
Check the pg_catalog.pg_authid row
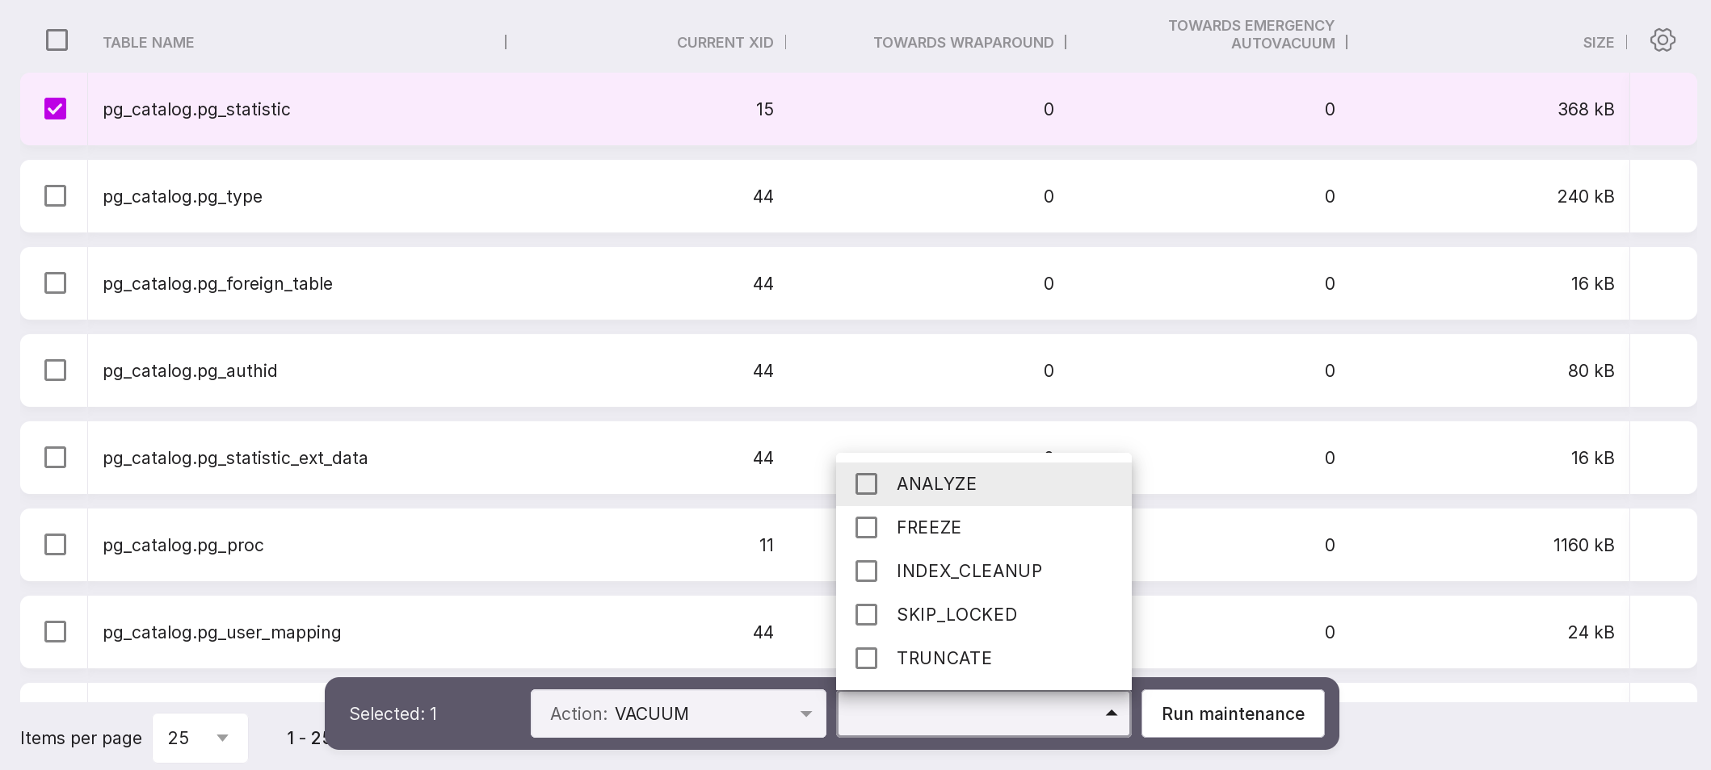55,370
